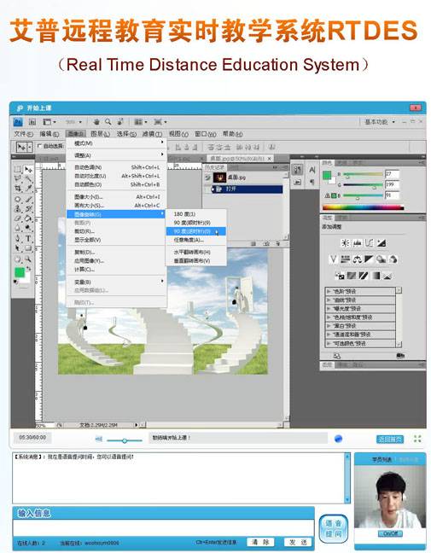Select the Brush tool in toolbox
The image size is (431, 553).
(28, 200)
